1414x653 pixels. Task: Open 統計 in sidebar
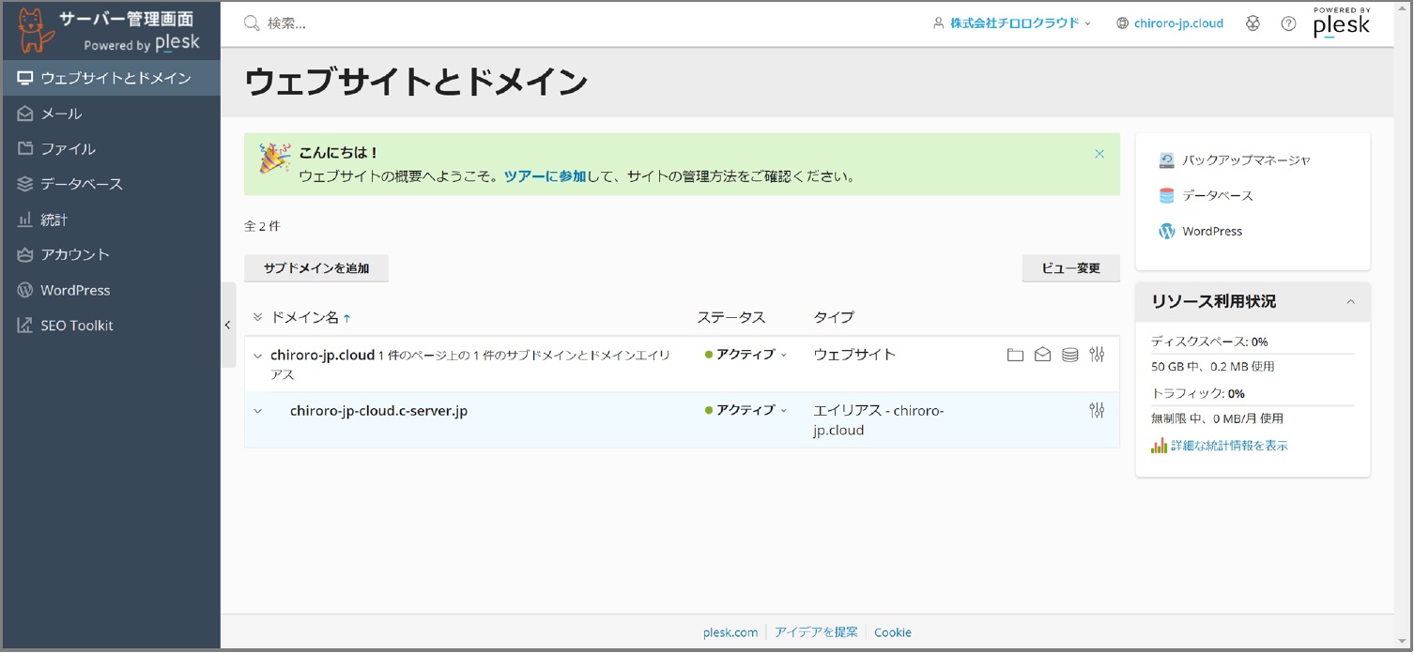tap(111, 220)
